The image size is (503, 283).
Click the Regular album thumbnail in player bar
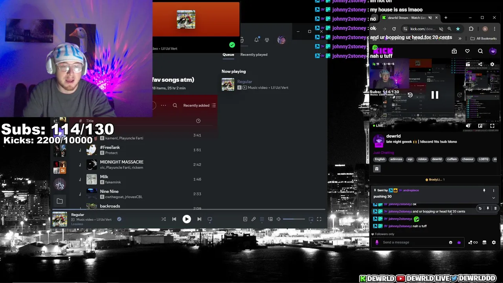(60, 219)
